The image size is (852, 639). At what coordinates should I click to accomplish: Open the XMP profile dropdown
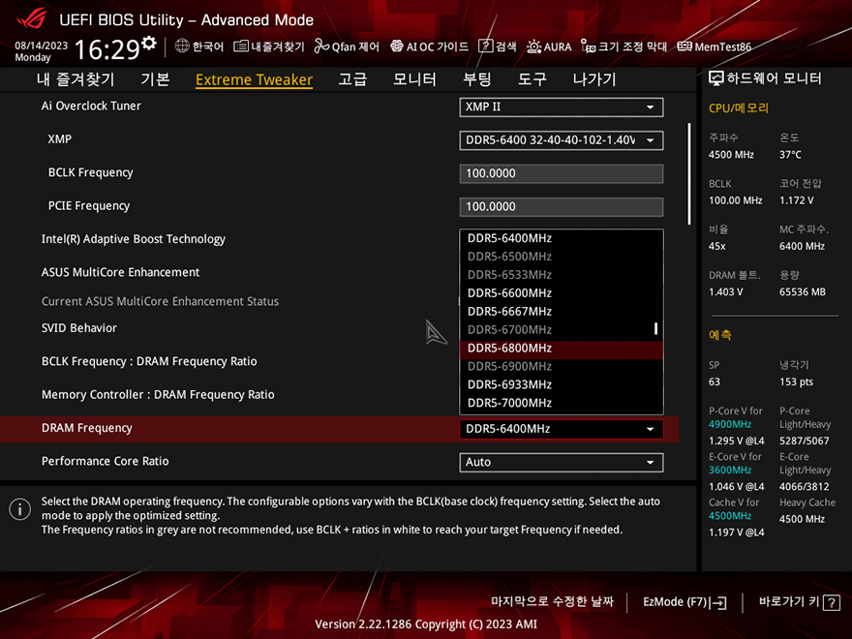562,140
